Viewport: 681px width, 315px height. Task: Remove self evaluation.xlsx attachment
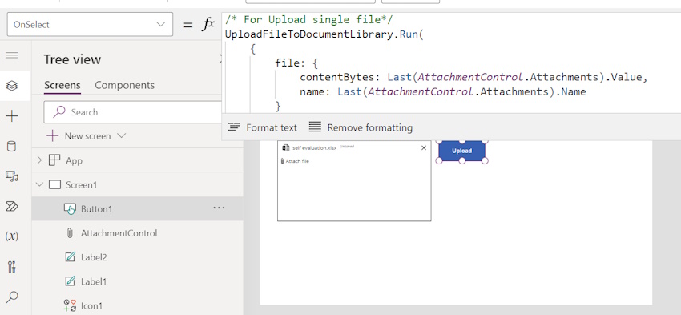424,147
